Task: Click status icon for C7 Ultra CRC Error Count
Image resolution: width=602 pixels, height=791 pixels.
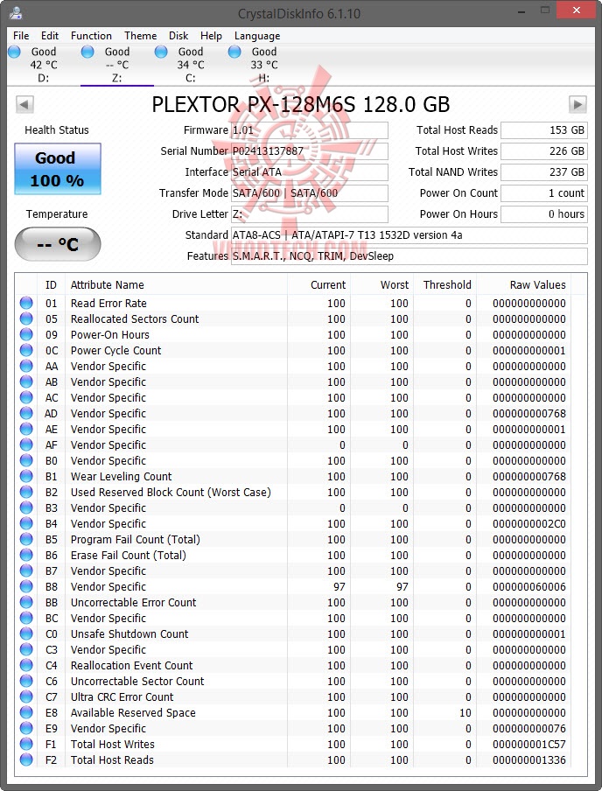Action: point(26,696)
